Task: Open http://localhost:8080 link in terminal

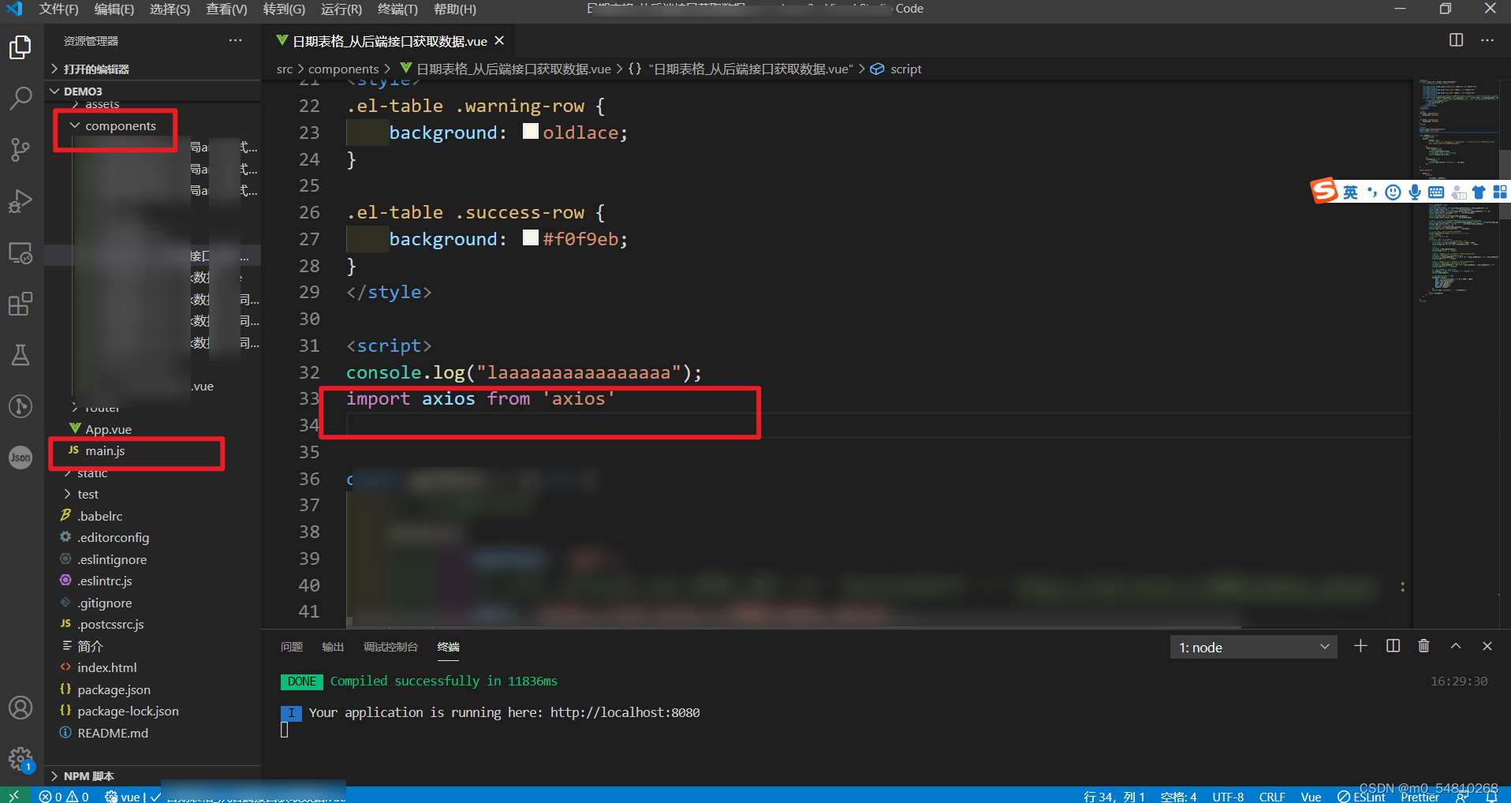Action: (x=625, y=712)
